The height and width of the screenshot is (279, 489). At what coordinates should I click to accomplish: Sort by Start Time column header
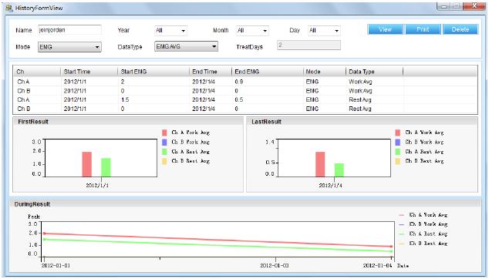(x=89, y=72)
